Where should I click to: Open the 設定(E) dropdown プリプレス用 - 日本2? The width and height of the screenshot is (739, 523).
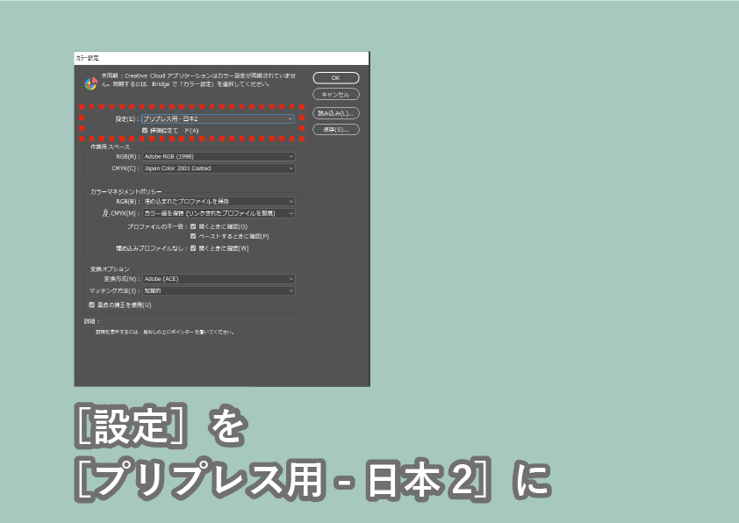pyautogui.click(x=219, y=118)
